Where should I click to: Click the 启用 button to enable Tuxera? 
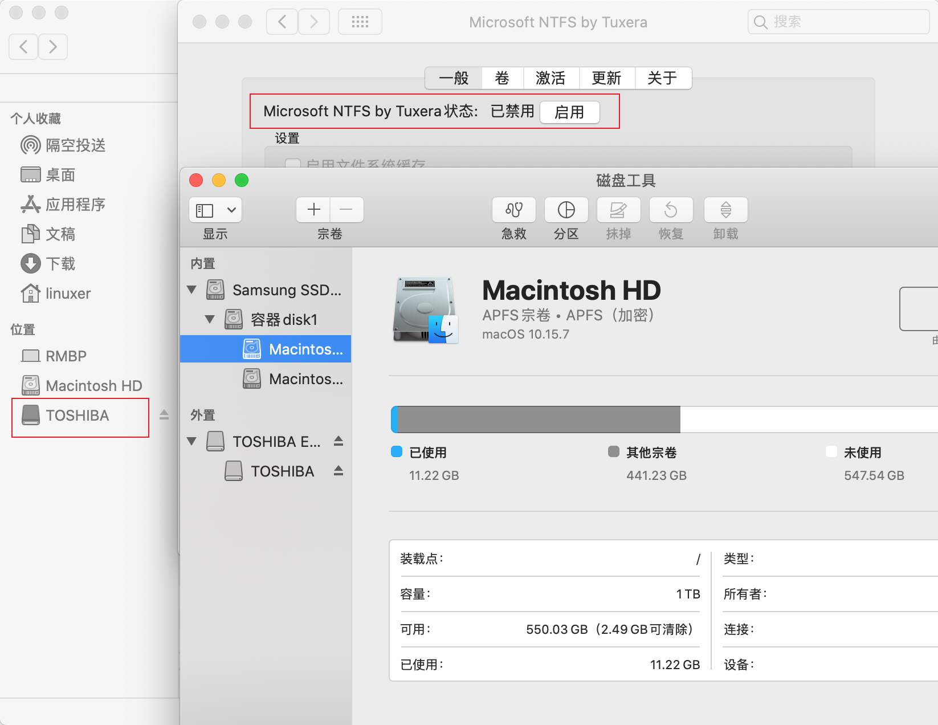[569, 112]
